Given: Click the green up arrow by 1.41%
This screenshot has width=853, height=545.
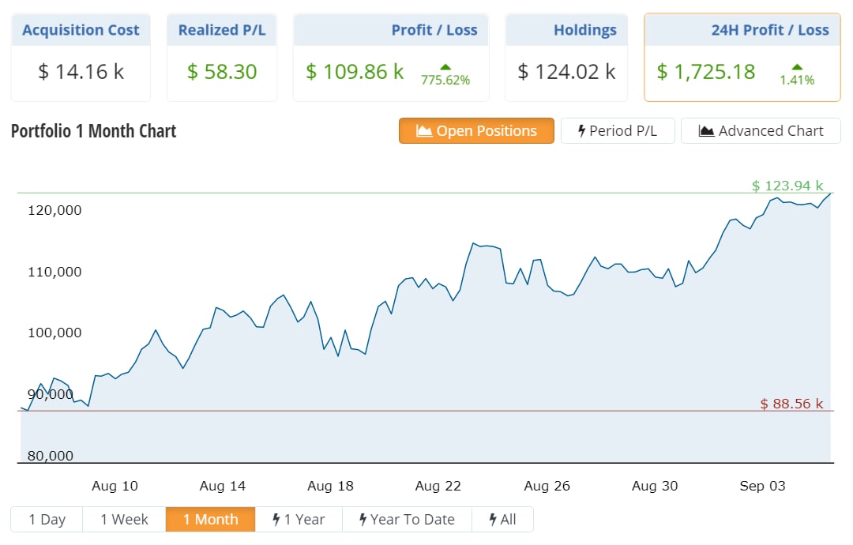Looking at the screenshot, I should [x=797, y=67].
